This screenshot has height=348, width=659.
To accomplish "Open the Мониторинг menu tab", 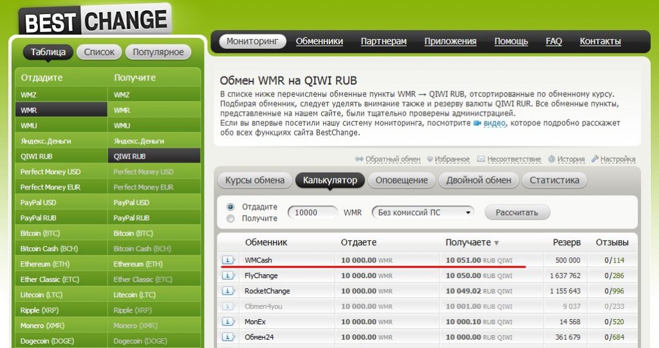I will tap(252, 41).
